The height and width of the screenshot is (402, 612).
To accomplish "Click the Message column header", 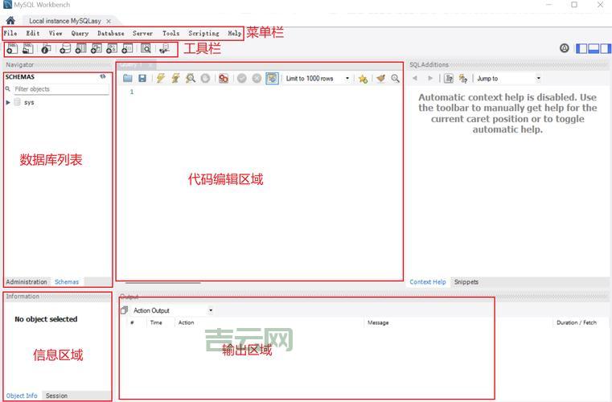I will point(378,322).
